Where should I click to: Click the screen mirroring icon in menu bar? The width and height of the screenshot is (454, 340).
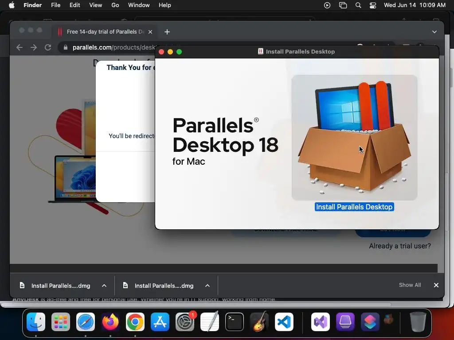click(343, 5)
